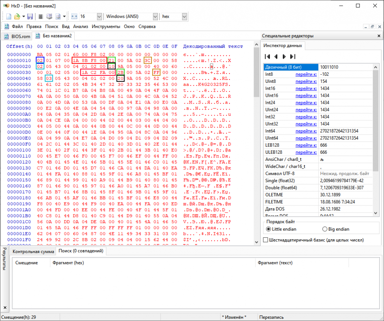This screenshot has width=384, height=321.
Task: Click offset row 00000050 in hex view
Action: [19, 84]
